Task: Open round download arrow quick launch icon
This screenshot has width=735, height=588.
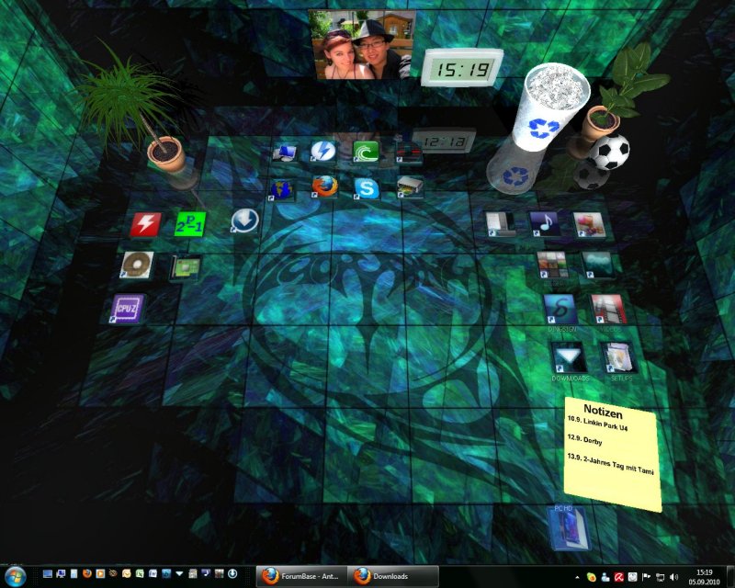Action: [232, 573]
